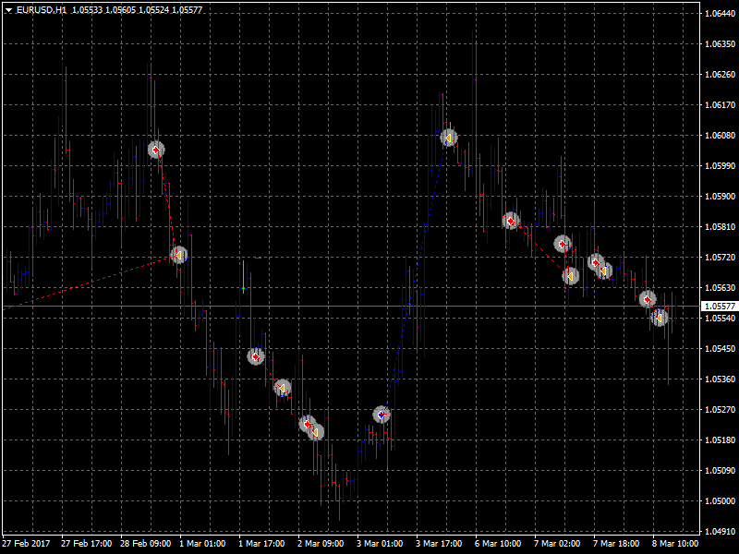
Task: Click the 1.05990 price scale label
Action: (x=720, y=166)
